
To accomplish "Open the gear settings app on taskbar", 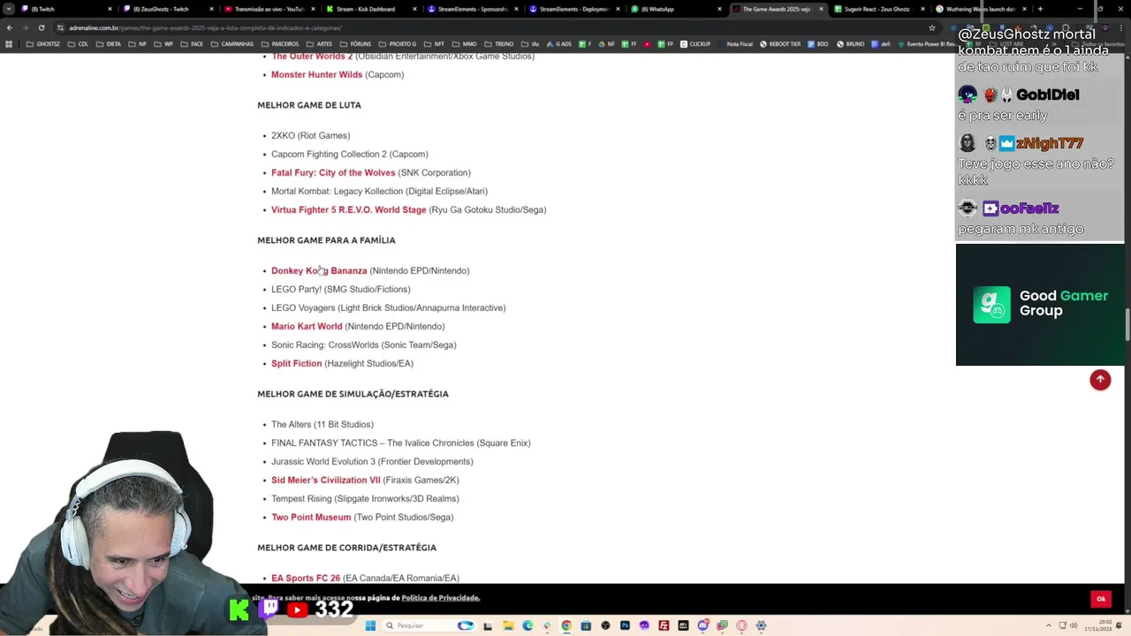I will (x=761, y=625).
